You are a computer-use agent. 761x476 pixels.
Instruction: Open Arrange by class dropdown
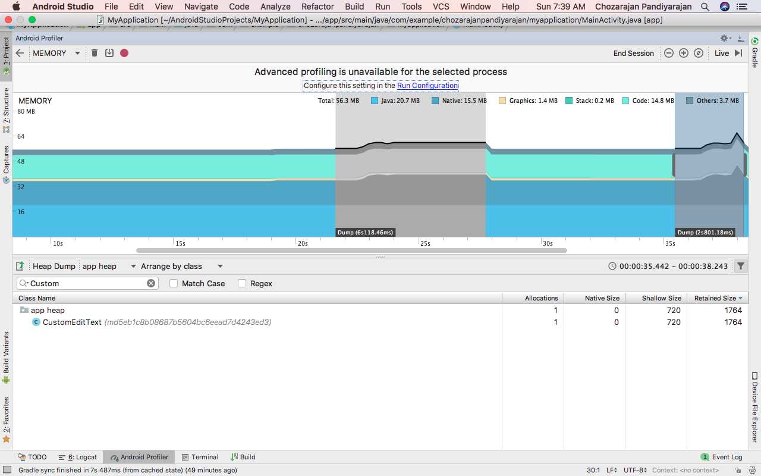[182, 266]
